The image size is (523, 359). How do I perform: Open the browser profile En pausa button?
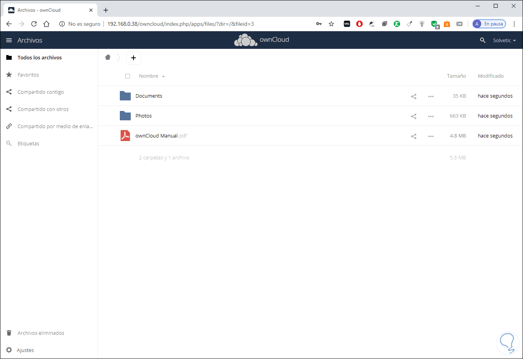tap(489, 24)
